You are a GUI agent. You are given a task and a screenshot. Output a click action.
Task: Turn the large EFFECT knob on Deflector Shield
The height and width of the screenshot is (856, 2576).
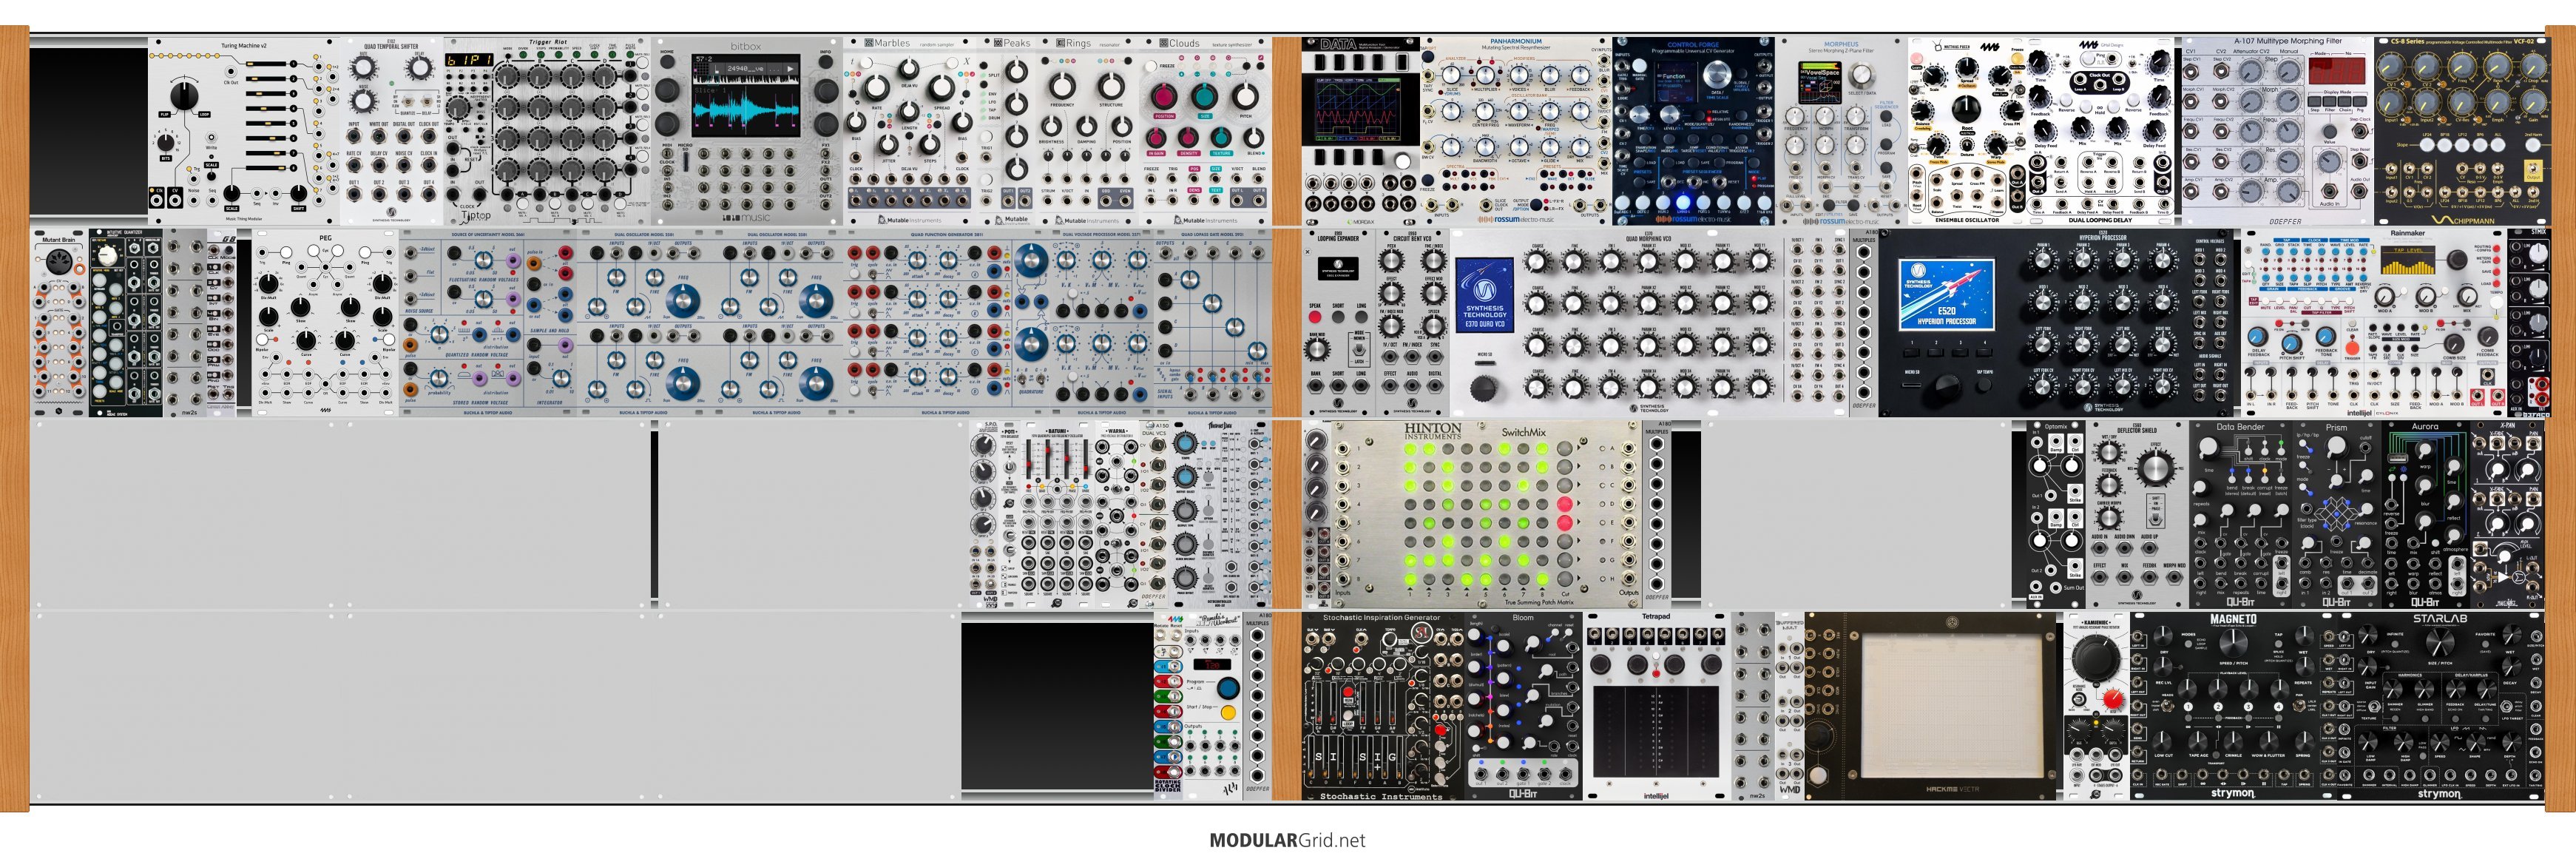[2156, 467]
